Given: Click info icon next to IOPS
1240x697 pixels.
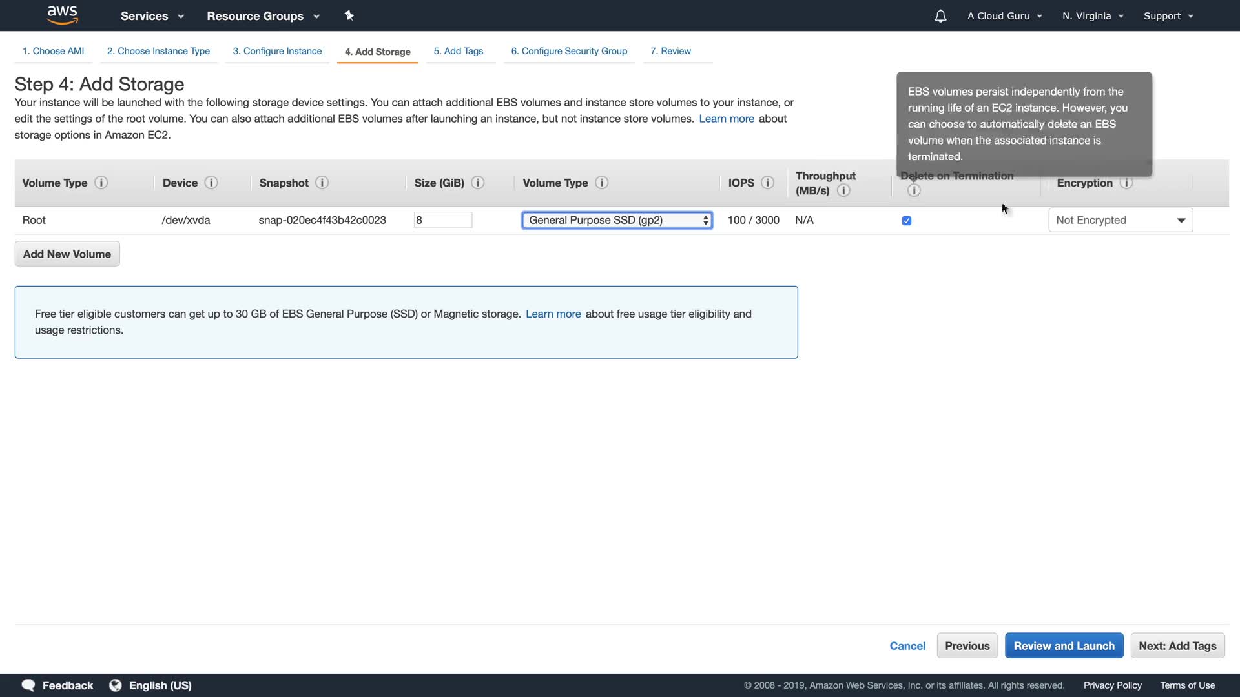Looking at the screenshot, I should click(767, 183).
